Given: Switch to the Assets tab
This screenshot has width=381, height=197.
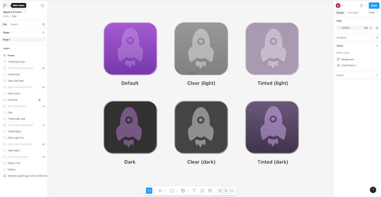Looking at the screenshot, I should 14,24.
